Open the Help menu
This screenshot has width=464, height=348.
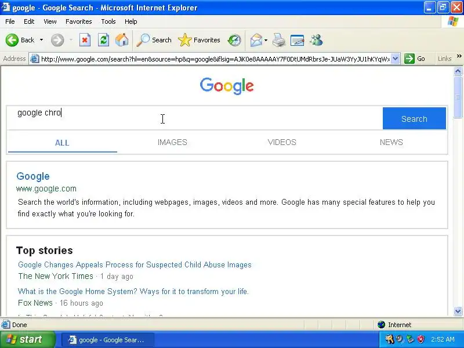tap(131, 21)
